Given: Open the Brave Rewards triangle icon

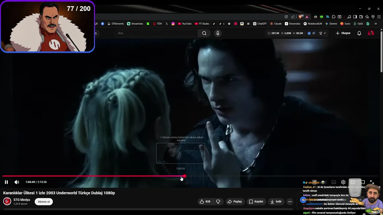Looking at the screenshot, I should (307, 17).
